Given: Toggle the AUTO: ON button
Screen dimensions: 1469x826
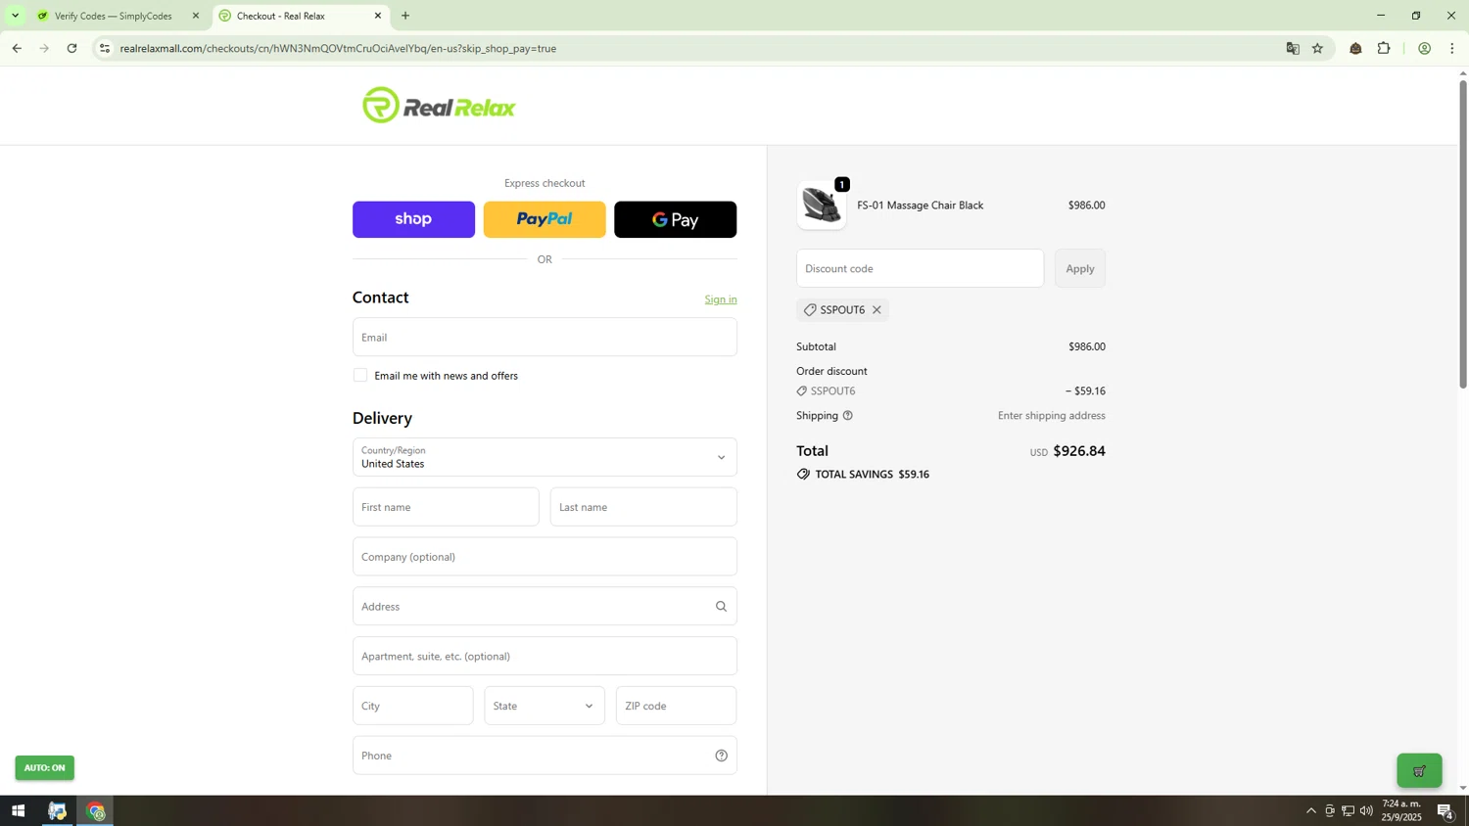Looking at the screenshot, I should click(x=44, y=768).
